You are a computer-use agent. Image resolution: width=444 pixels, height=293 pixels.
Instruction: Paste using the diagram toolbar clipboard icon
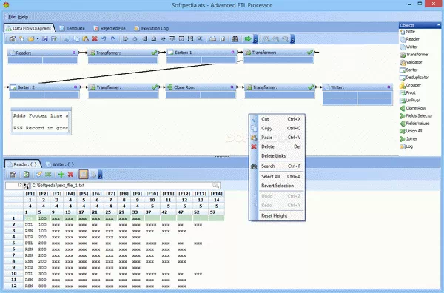(85, 38)
